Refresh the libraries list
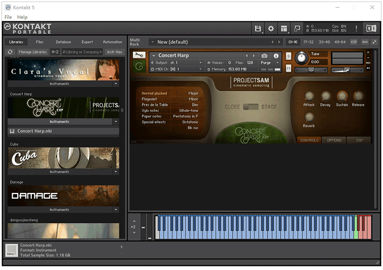This screenshot has width=383, height=270. pyautogui.click(x=10, y=52)
